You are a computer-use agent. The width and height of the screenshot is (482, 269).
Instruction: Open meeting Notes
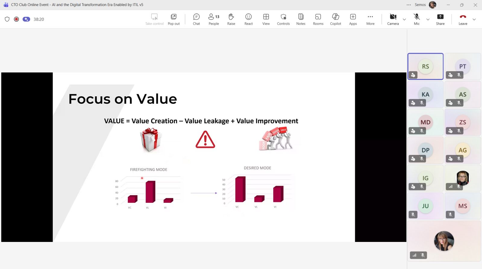click(x=301, y=19)
